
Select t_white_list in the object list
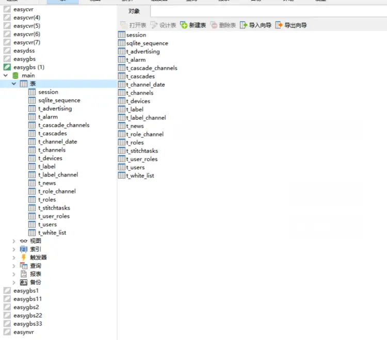point(140,175)
